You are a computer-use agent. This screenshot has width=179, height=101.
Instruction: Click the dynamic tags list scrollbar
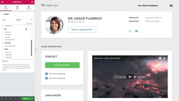click(31, 48)
